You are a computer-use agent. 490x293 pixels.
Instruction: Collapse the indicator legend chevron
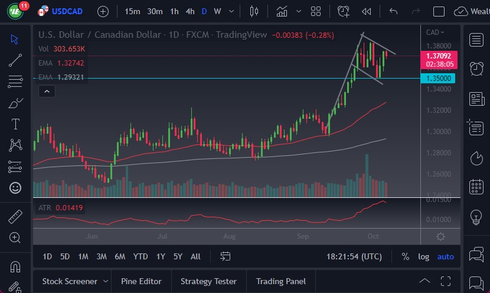point(47,91)
